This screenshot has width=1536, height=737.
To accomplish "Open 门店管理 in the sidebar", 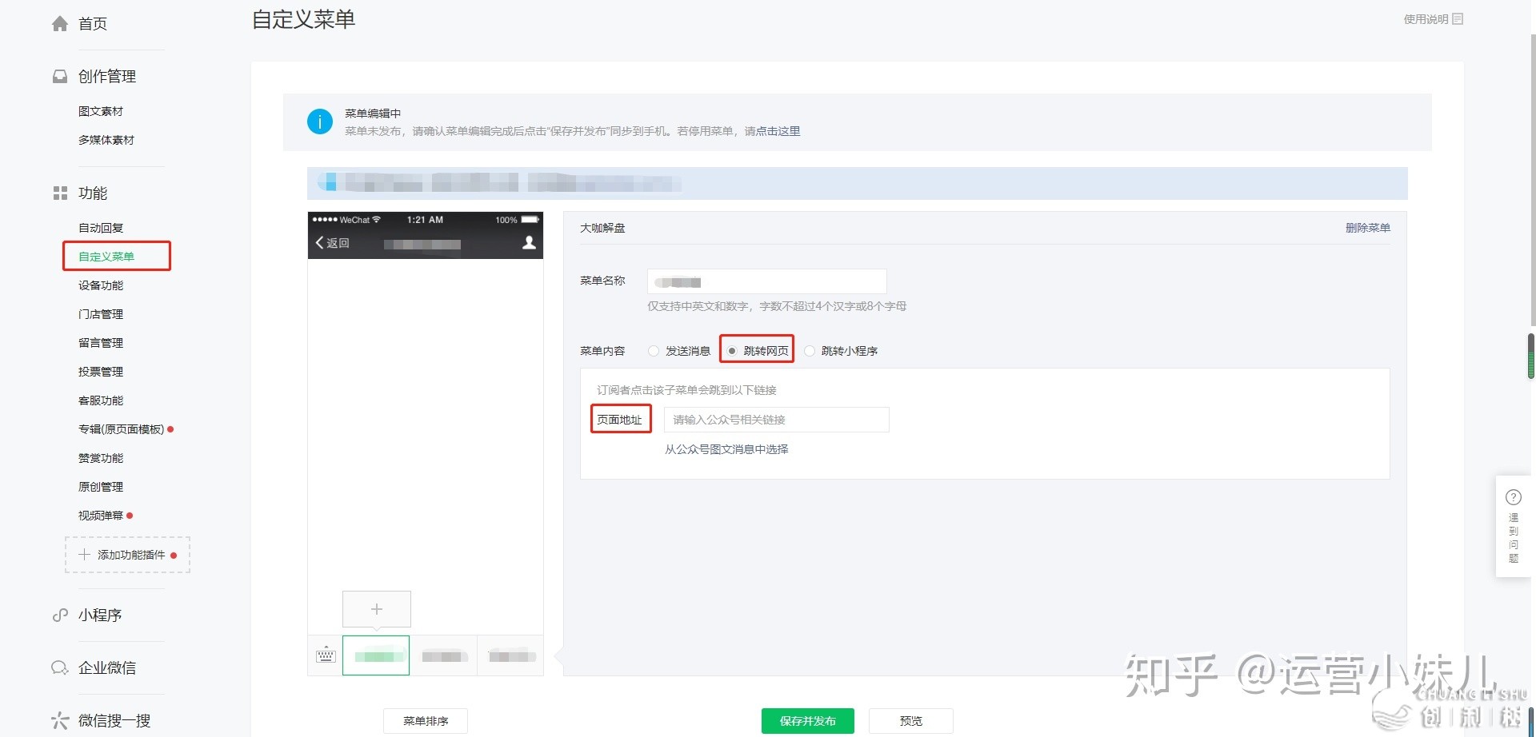I will [x=101, y=314].
